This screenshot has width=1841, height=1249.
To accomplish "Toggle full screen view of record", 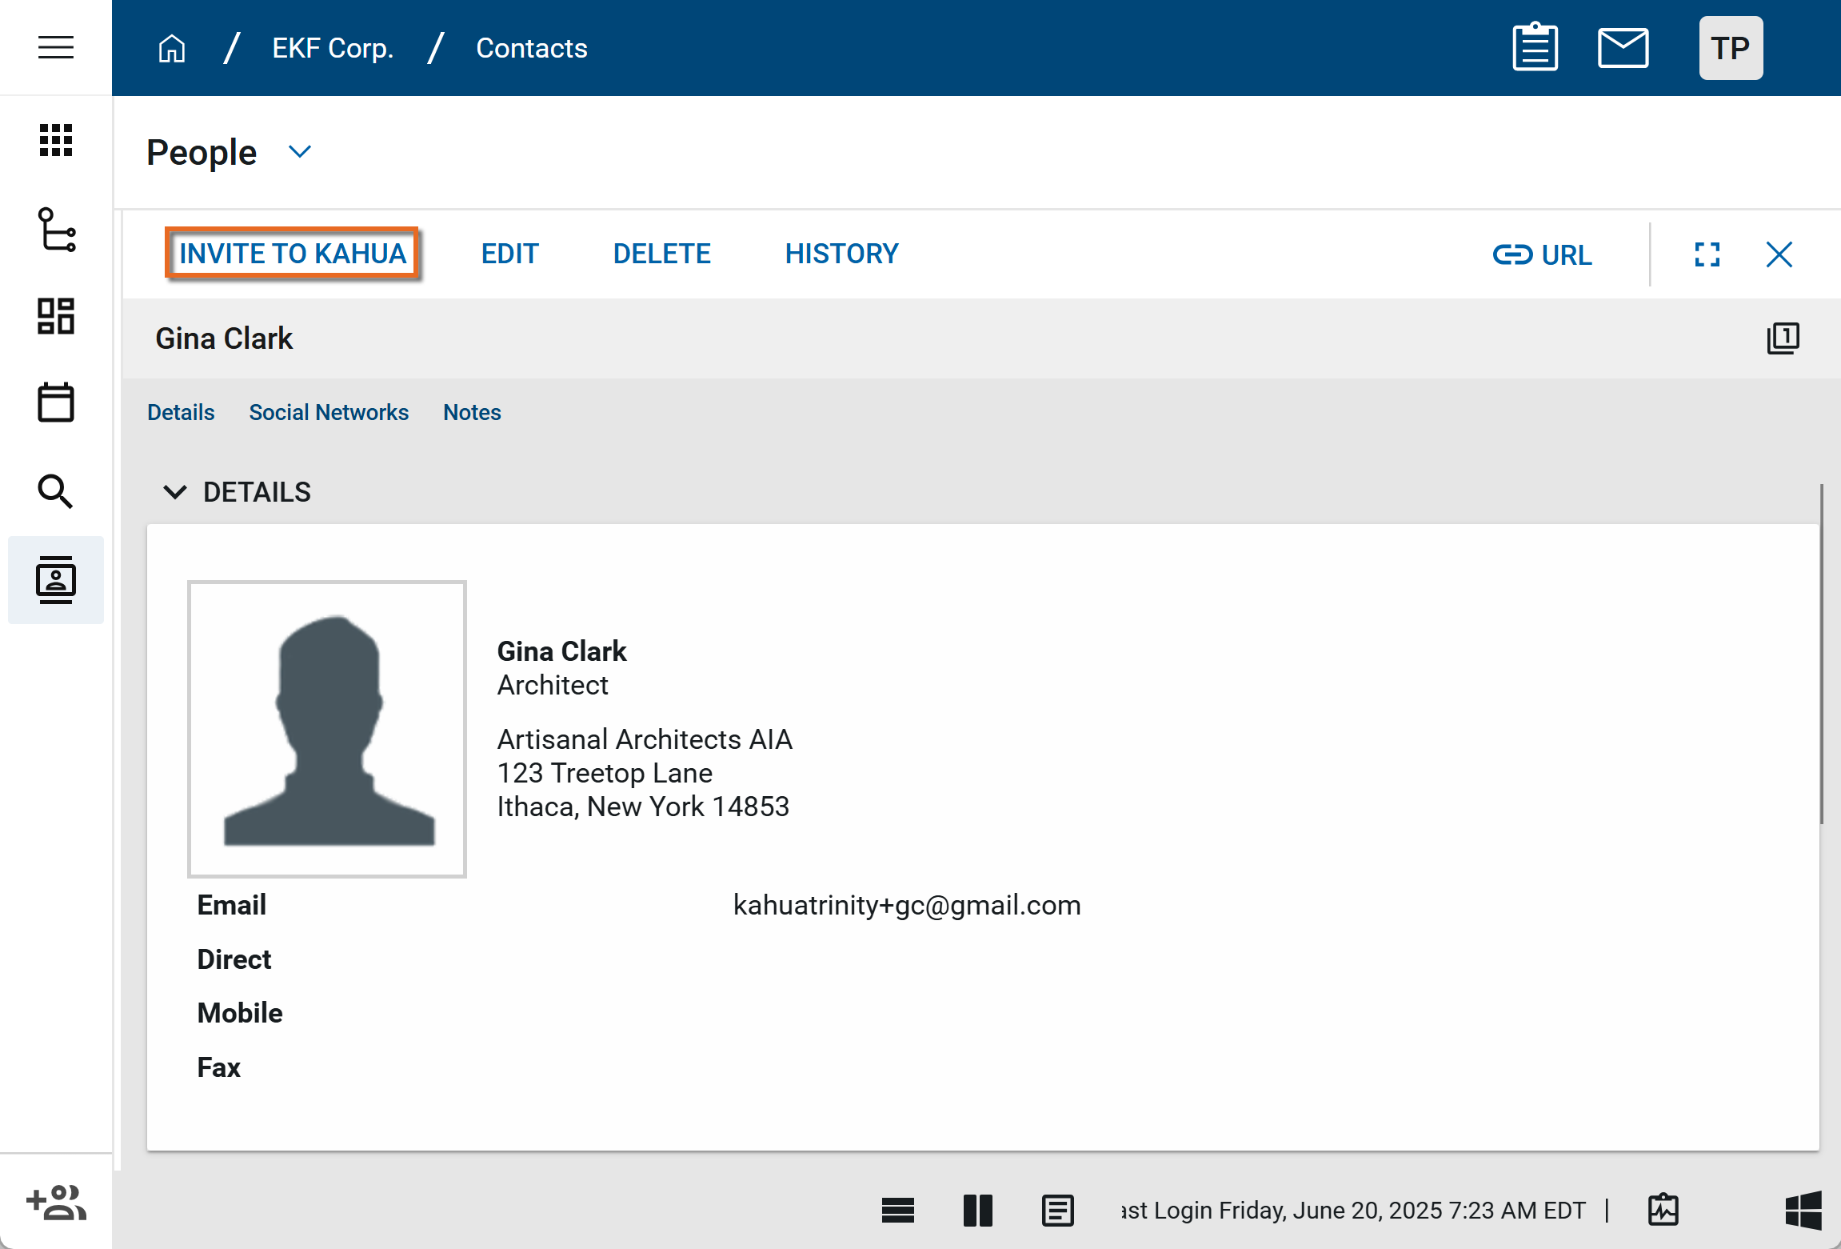I will tap(1707, 254).
